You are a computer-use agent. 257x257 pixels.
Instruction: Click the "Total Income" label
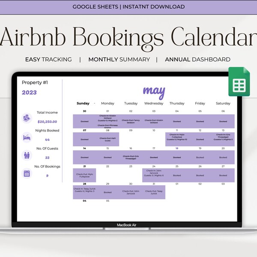[x=47, y=112]
